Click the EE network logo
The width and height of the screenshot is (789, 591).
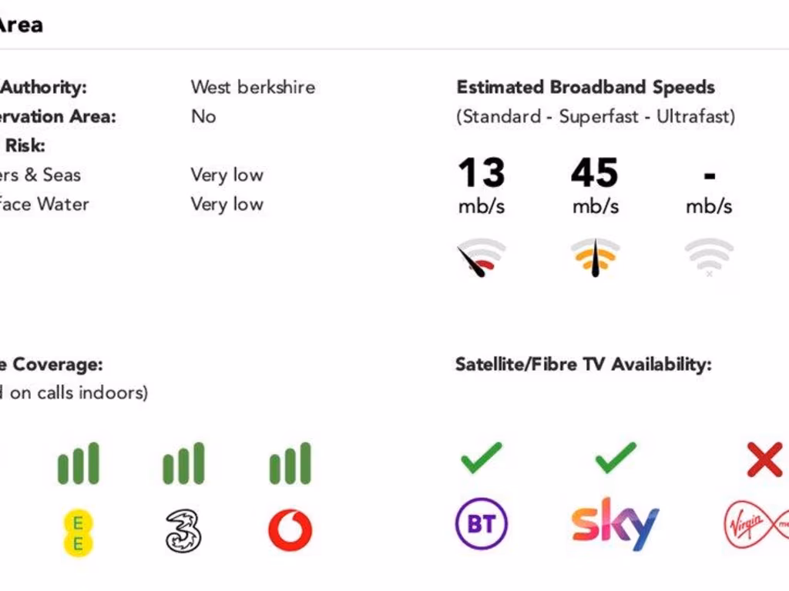78,533
